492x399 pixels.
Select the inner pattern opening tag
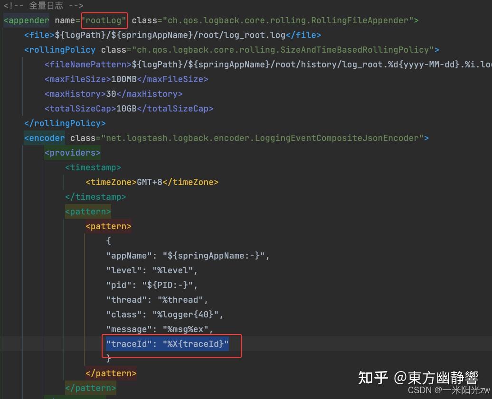tap(108, 226)
